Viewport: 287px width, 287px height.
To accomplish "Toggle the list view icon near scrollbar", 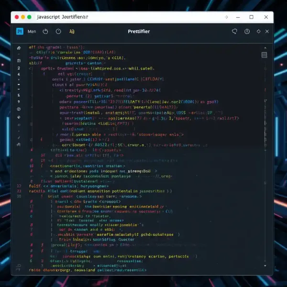I will [265, 55].
